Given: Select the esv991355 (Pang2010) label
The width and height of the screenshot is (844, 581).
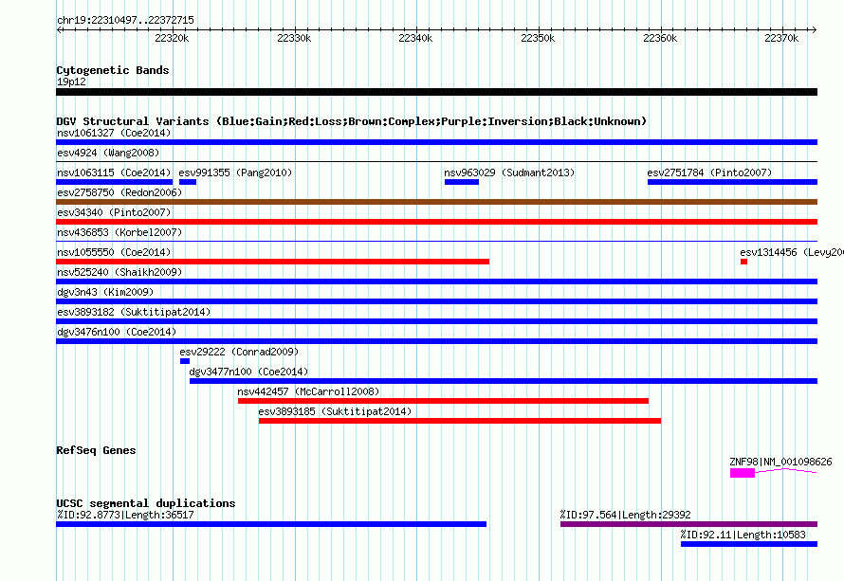Looking at the screenshot, I should tap(235, 172).
